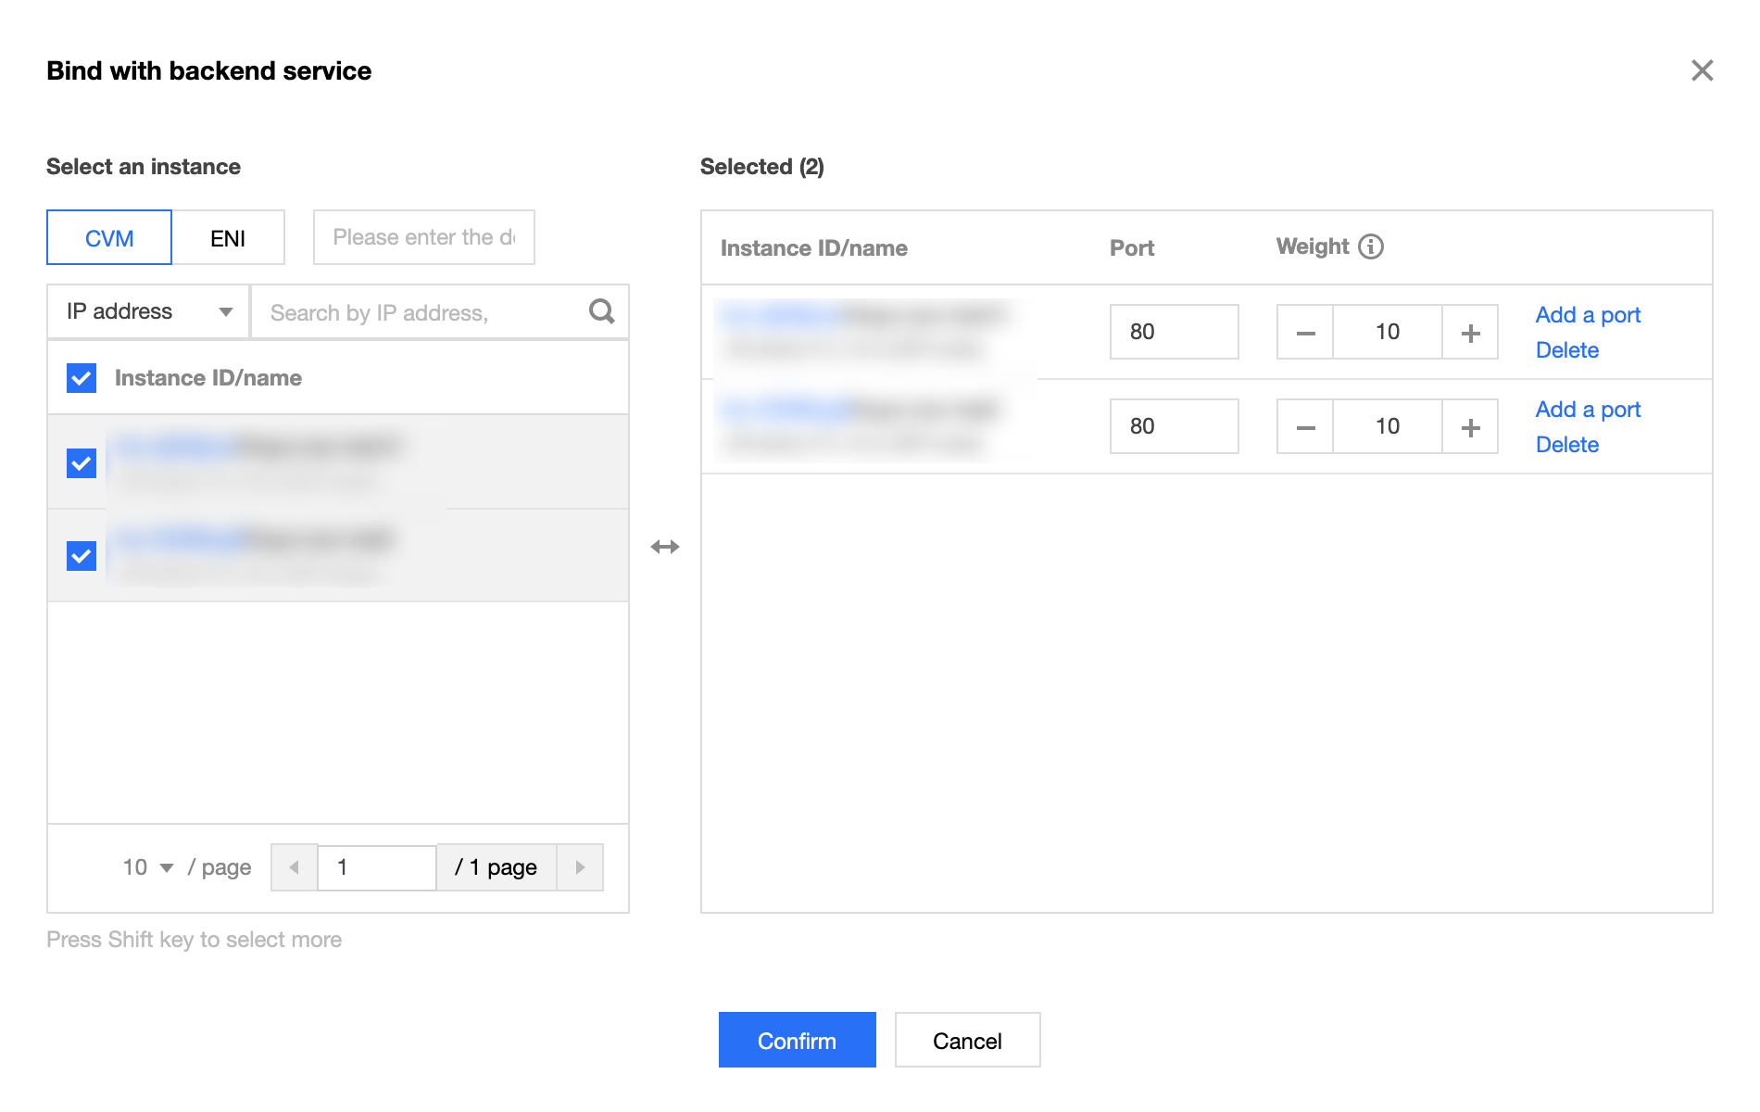This screenshot has width=1760, height=1112.
Task: Click the Confirm button
Action: [x=797, y=1041]
